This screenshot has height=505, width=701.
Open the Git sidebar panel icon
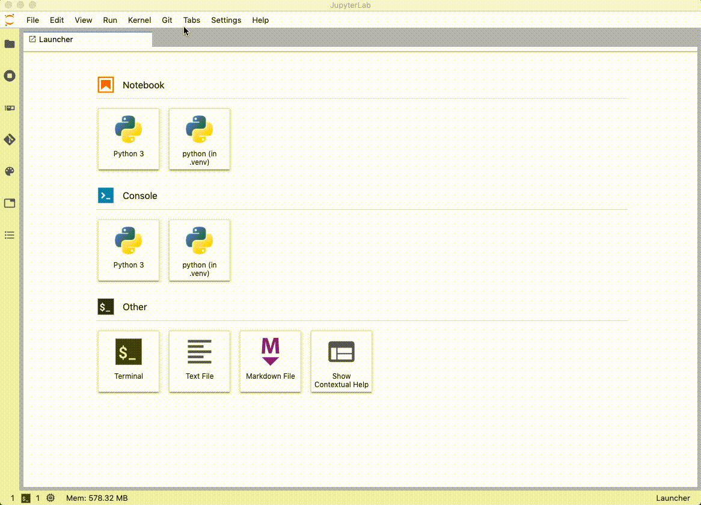(x=10, y=140)
